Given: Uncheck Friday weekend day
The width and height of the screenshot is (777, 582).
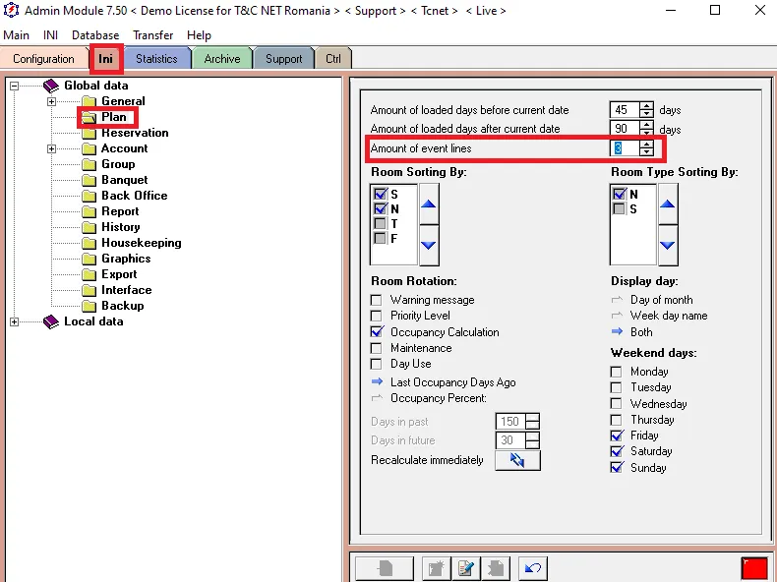Looking at the screenshot, I should pyautogui.click(x=617, y=436).
